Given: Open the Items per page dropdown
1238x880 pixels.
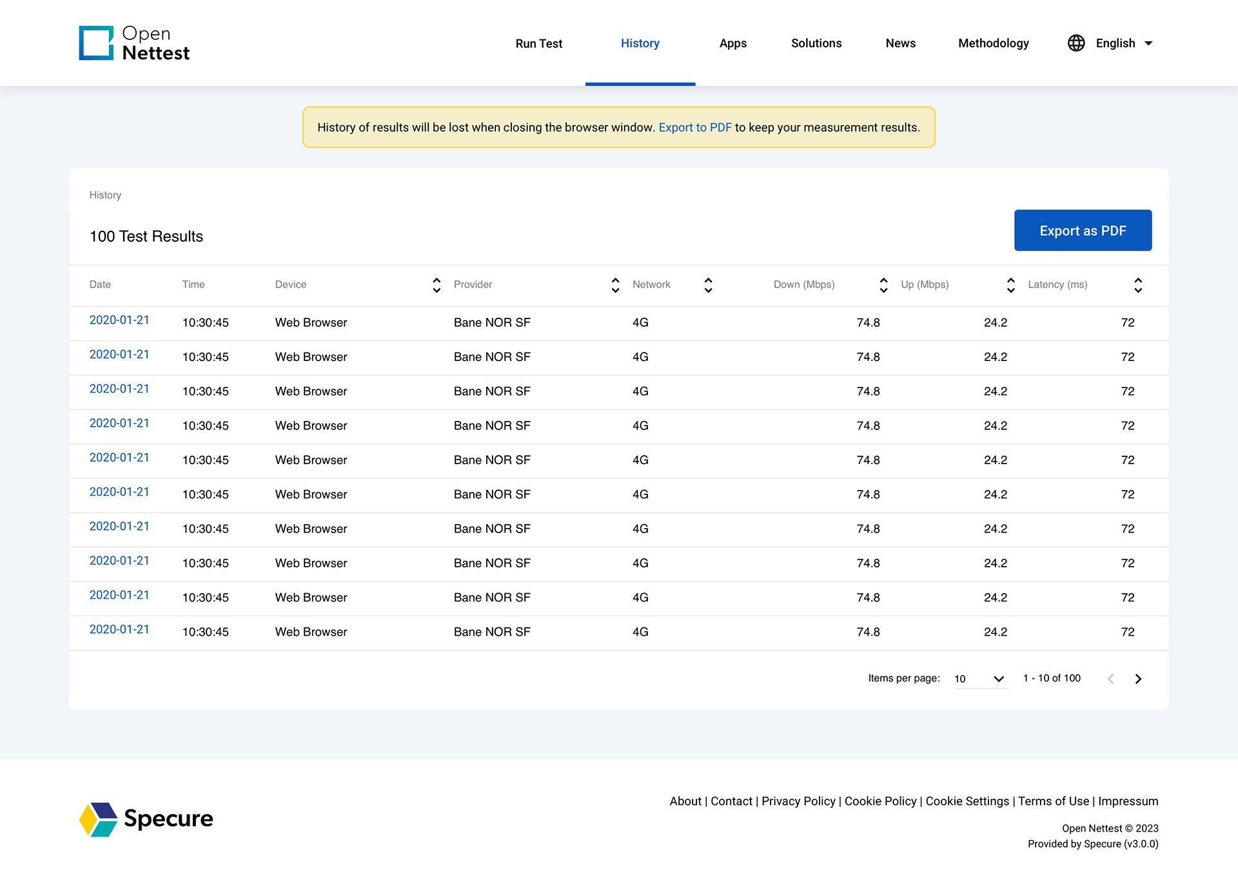Looking at the screenshot, I should 980,679.
